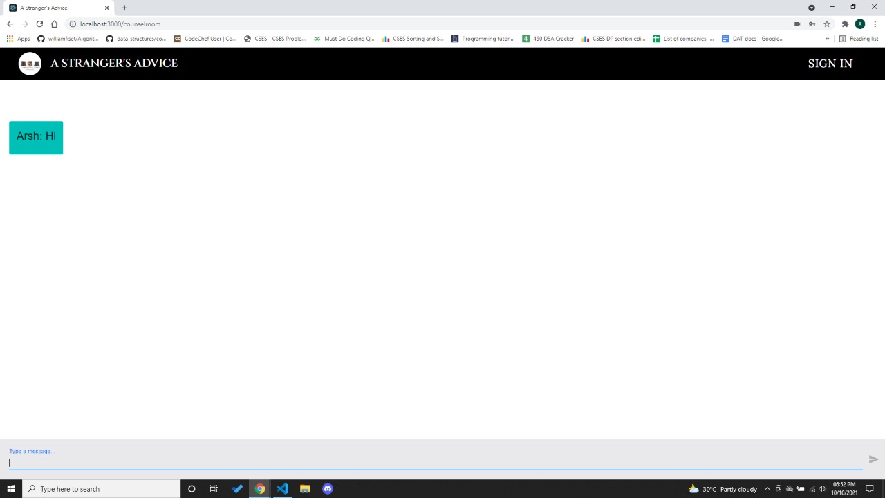This screenshot has height=498, width=885.
Task: Open the List of companies bookmark
Action: click(683, 39)
